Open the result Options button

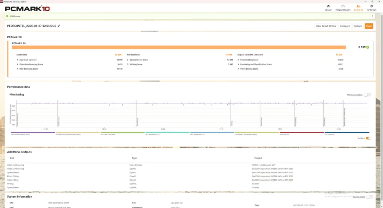pyautogui.click(x=358, y=26)
